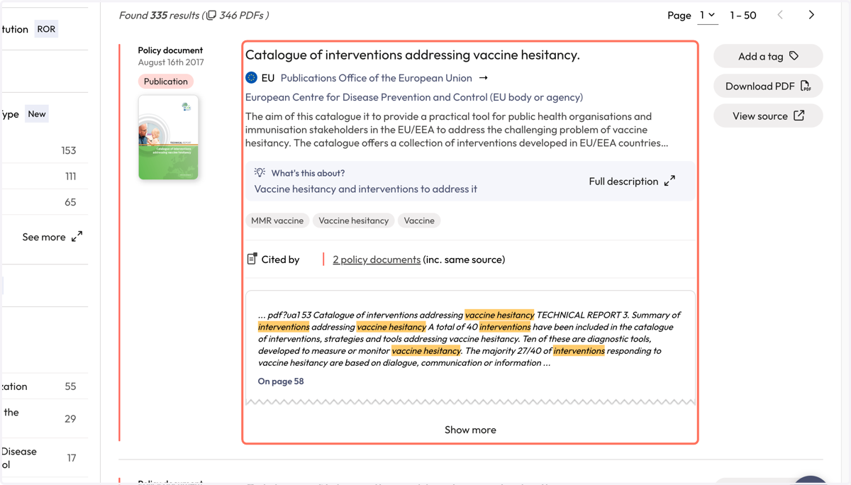The image size is (851, 485).
Task: Click the expand arrows icon beside Full description
Action: point(669,182)
